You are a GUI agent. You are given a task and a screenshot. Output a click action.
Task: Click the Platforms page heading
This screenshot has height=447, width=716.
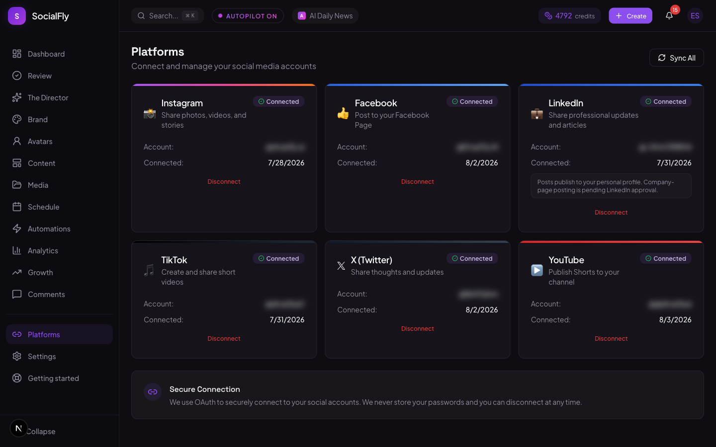[x=158, y=52]
